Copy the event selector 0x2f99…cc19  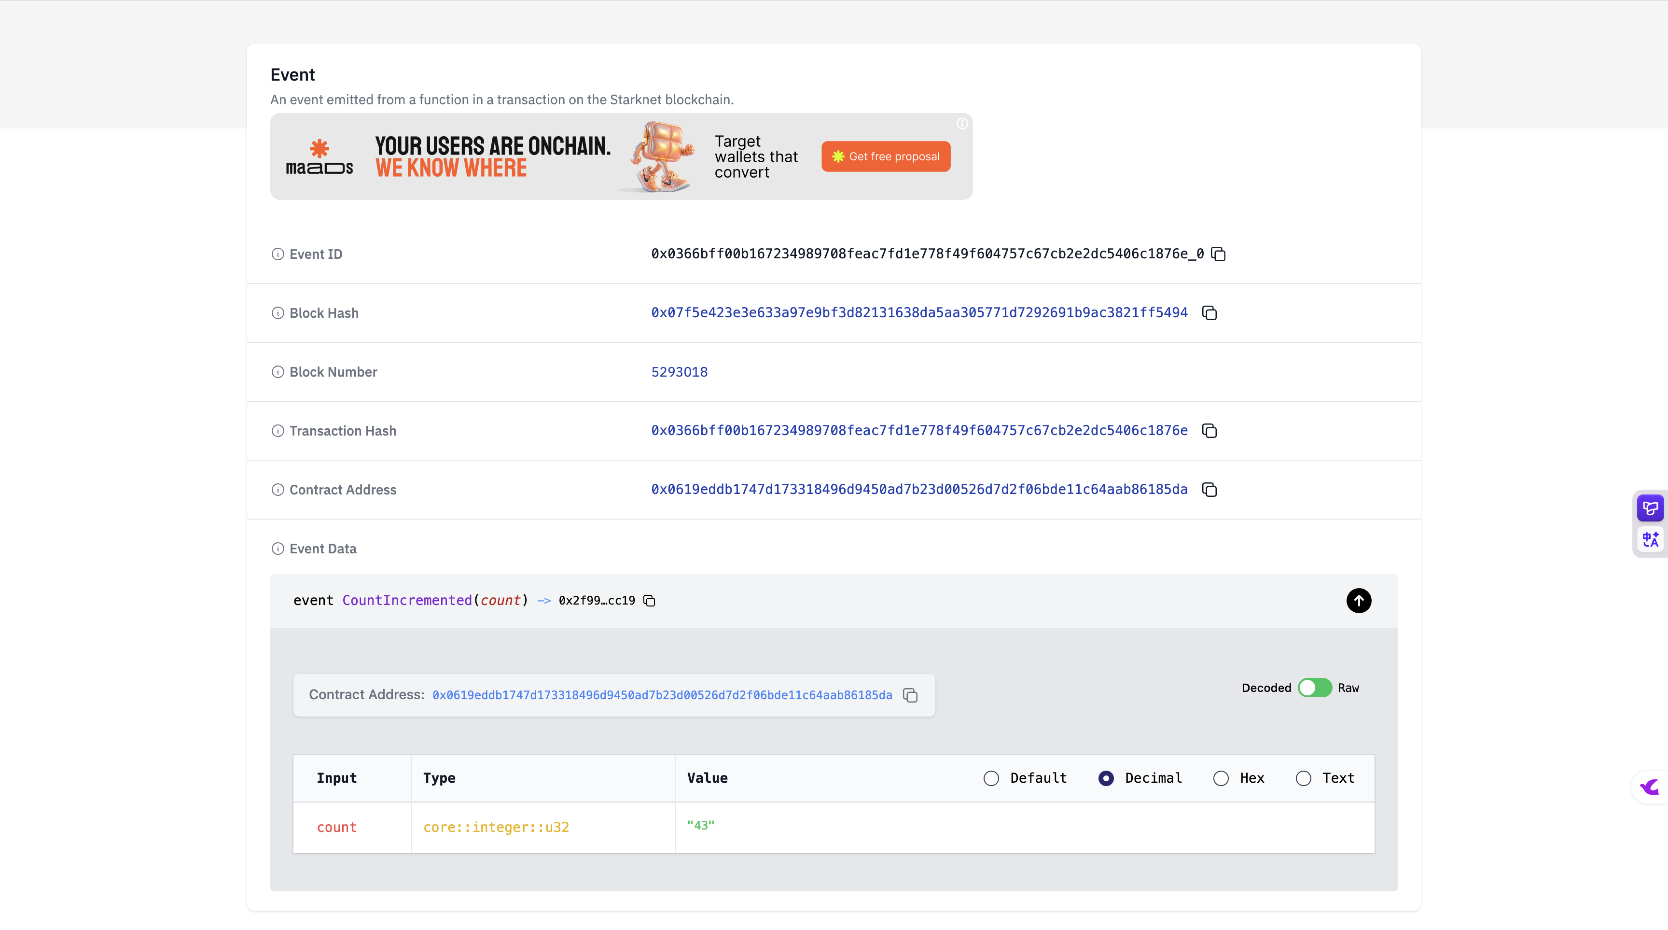[650, 601]
